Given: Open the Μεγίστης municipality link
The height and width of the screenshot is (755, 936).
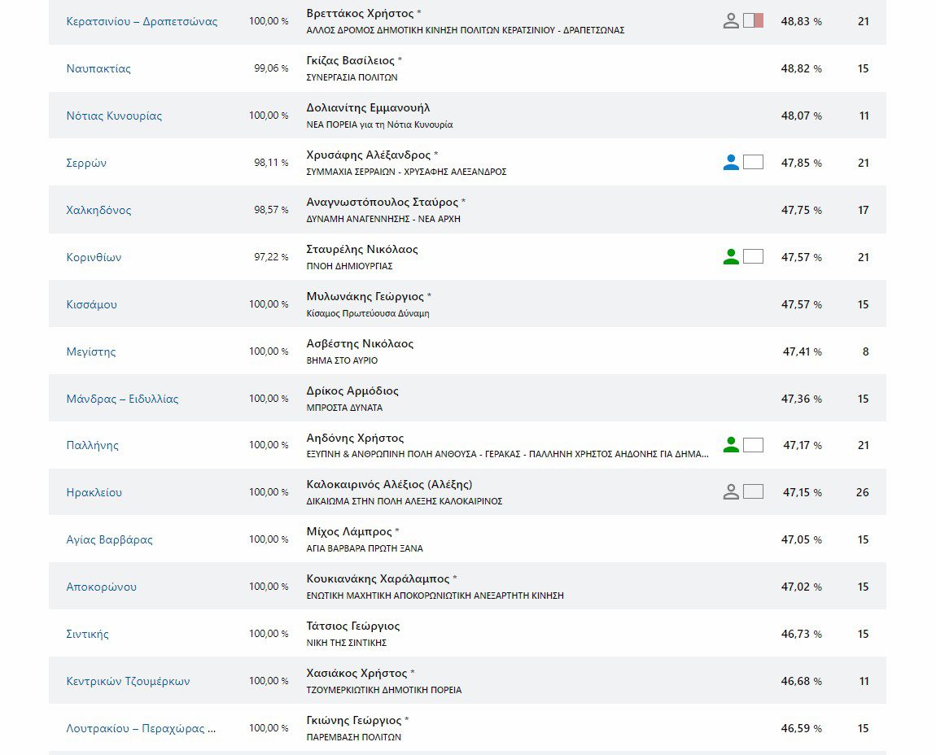Looking at the screenshot, I should (x=90, y=351).
